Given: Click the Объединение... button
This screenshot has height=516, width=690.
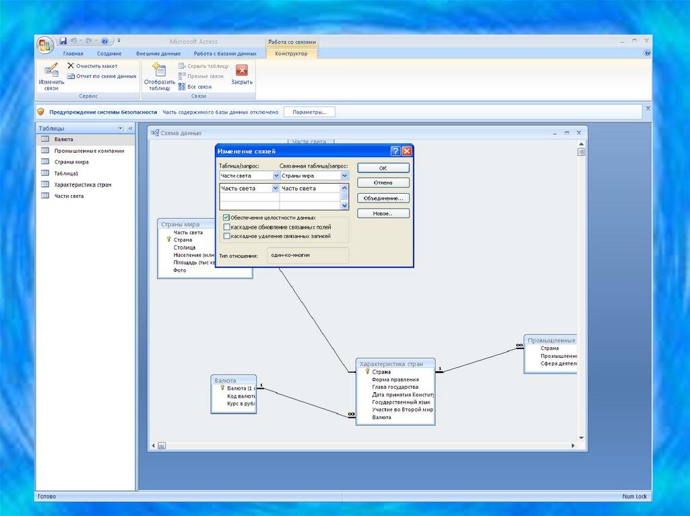Looking at the screenshot, I should 383,198.
